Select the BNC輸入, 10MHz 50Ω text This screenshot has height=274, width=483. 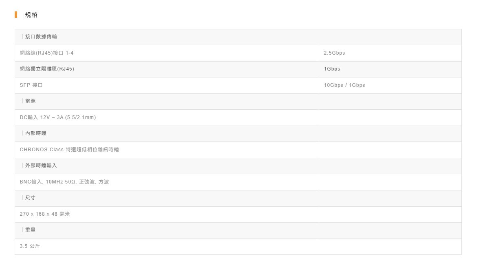(64, 182)
